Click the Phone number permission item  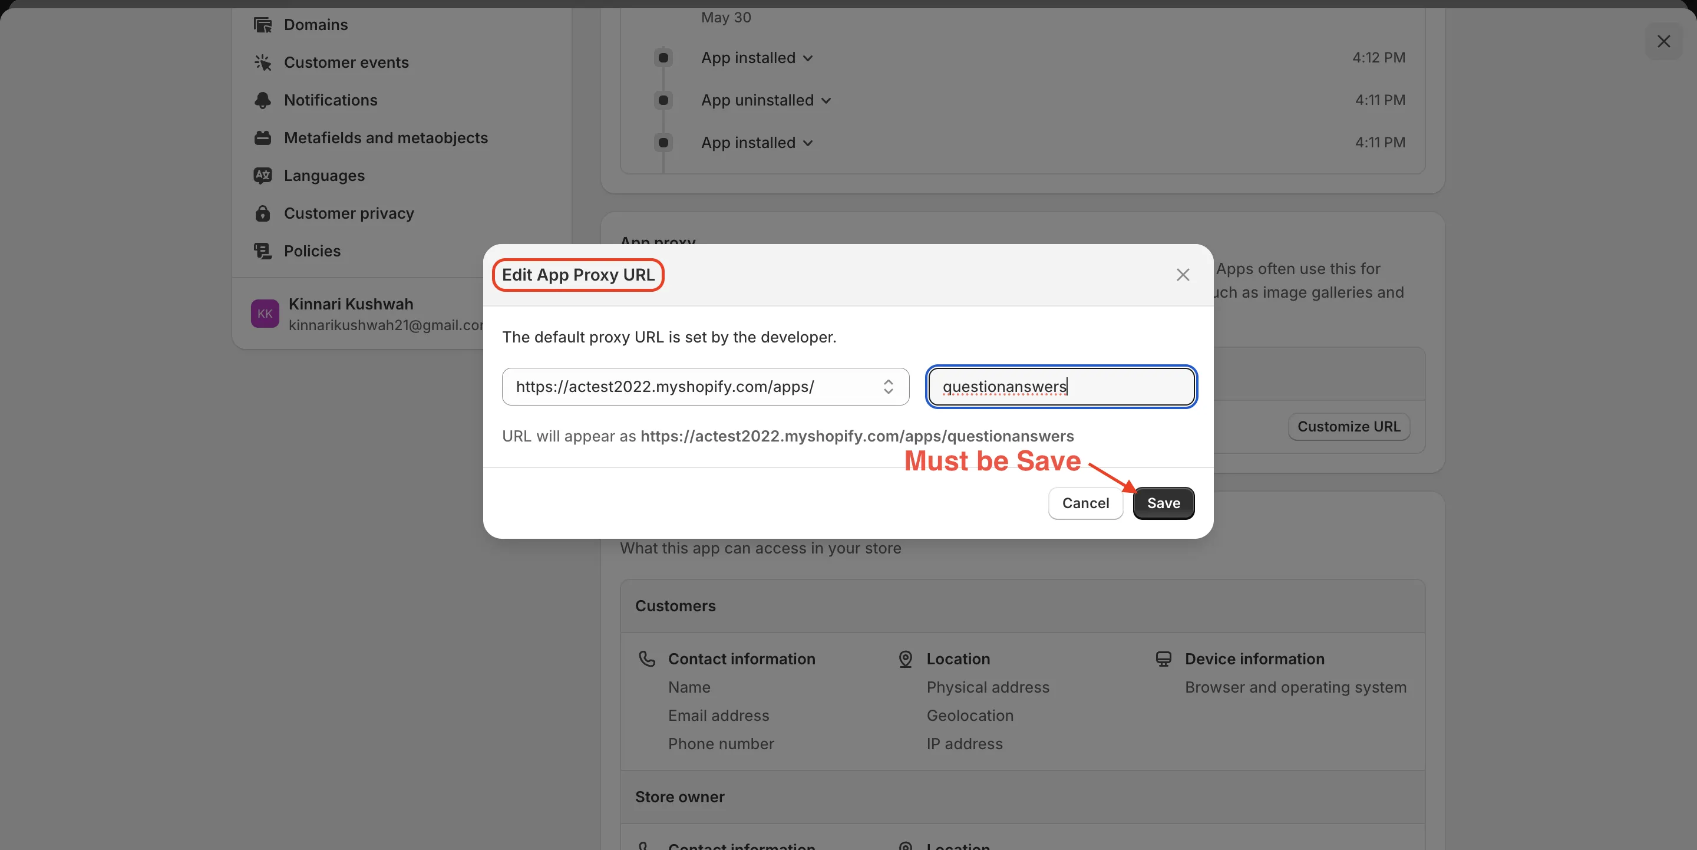point(721,744)
